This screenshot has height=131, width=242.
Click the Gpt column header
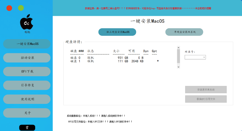154,51
